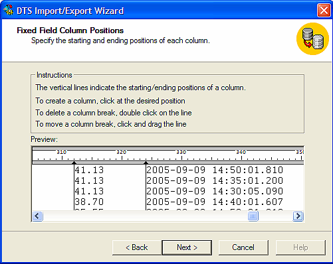Viewport: 333px width, 264px height.
Task: Click the database transfer icon in header
Action: point(312,39)
